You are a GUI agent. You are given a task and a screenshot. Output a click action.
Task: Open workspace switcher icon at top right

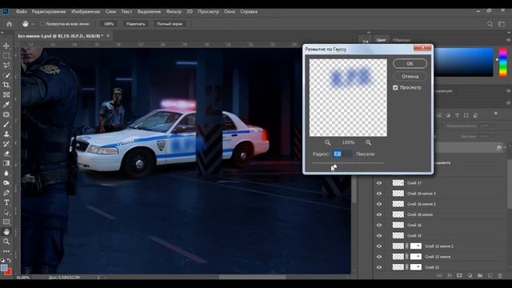pos(502,24)
